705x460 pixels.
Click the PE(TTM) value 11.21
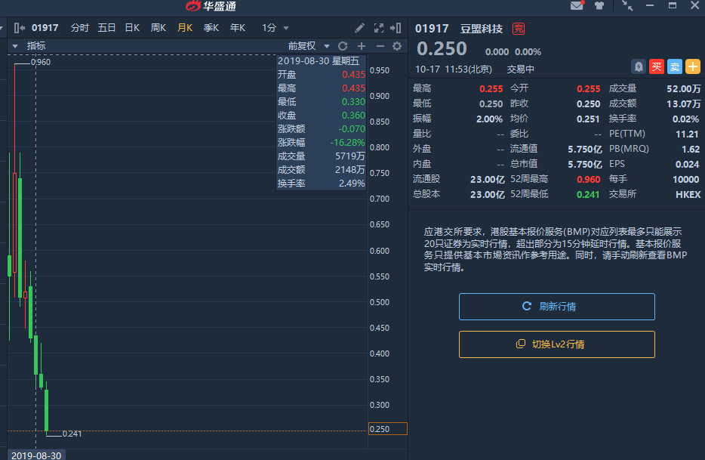687,134
